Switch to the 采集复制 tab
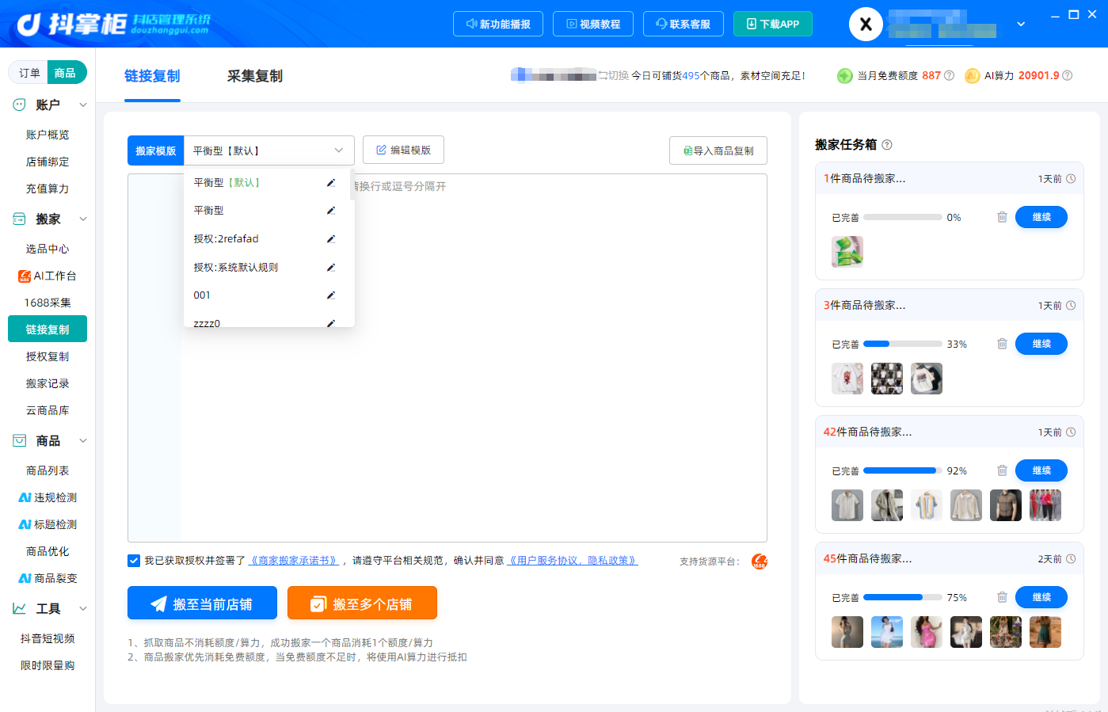Image resolution: width=1108 pixels, height=712 pixels. [x=255, y=76]
